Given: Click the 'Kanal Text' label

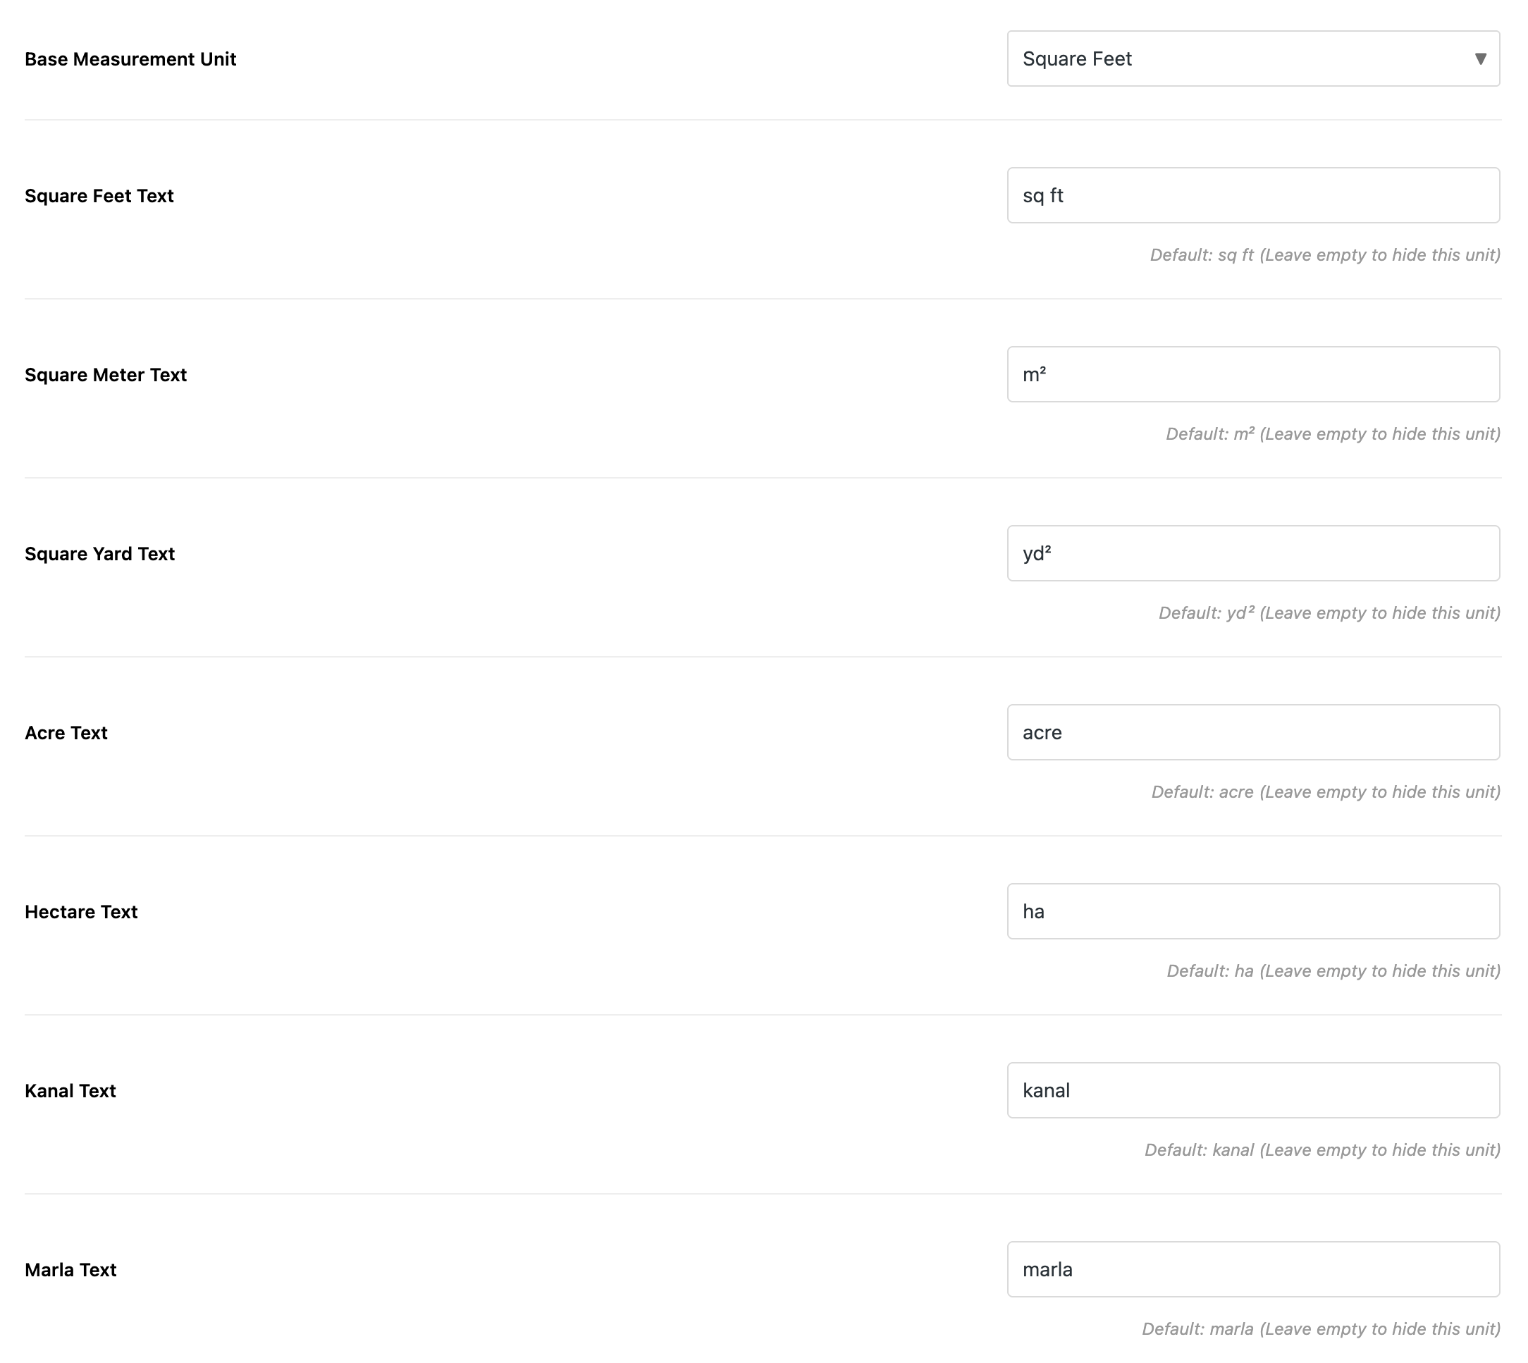Looking at the screenshot, I should (70, 1091).
